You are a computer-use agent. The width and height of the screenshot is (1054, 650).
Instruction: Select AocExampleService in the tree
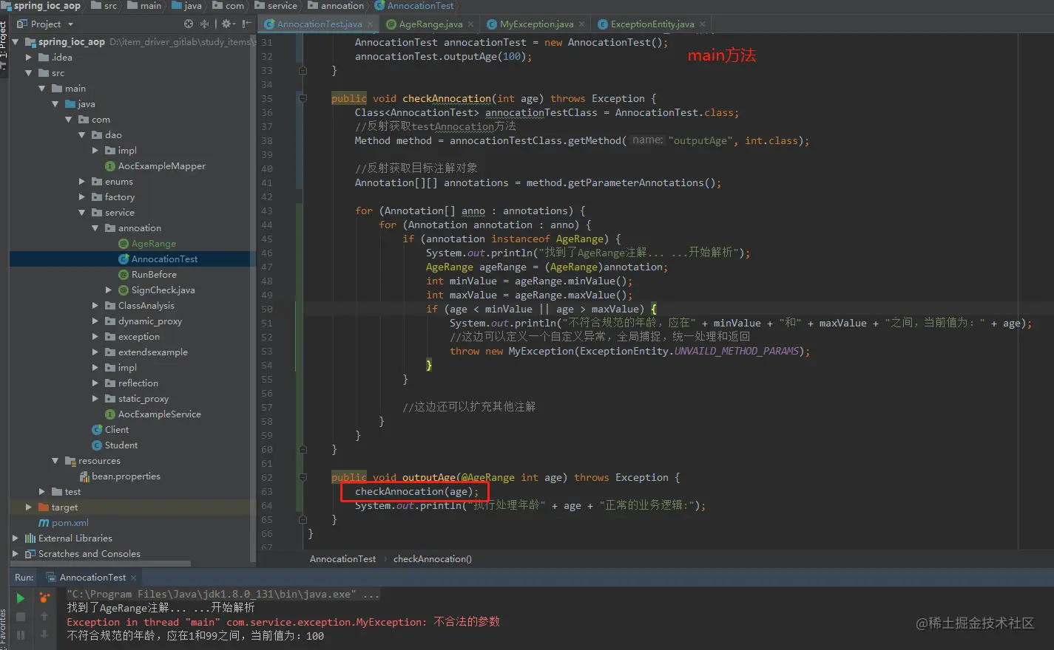(160, 414)
